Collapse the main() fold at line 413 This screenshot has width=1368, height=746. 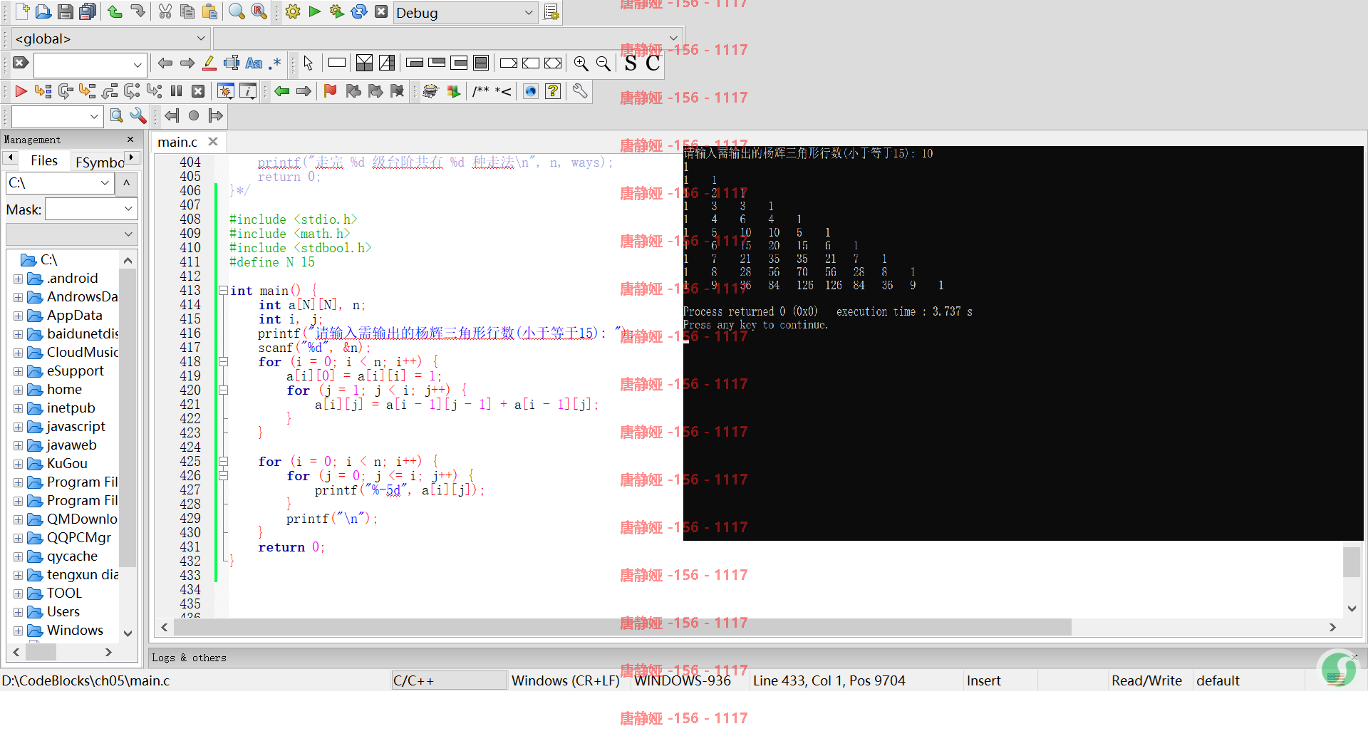(223, 291)
